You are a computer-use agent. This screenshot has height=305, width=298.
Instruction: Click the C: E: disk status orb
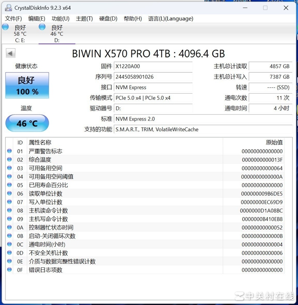(6, 27)
